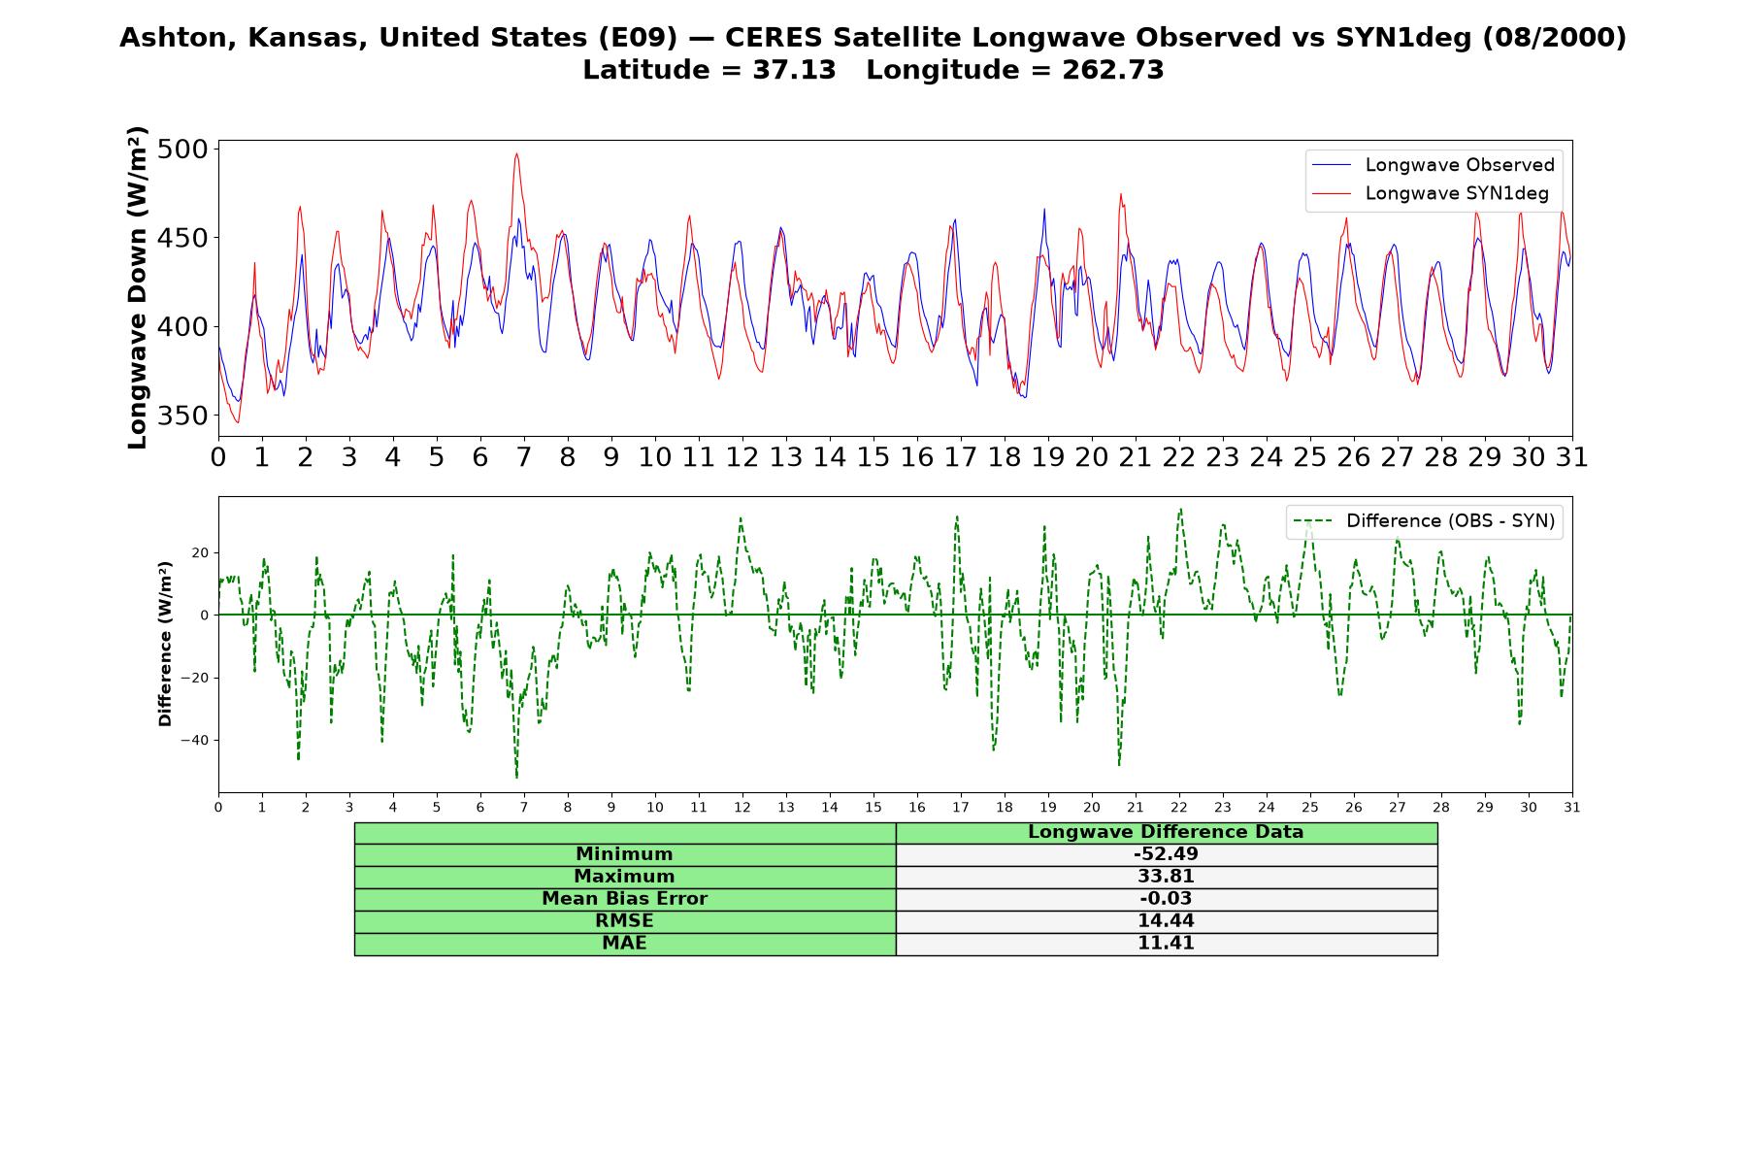Click day 16 tick on the top x-axis
Screen dimensions: 1747x1165
tap(916, 457)
